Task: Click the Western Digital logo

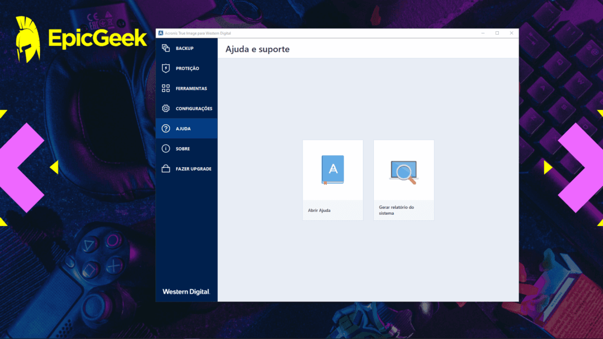Action: (x=186, y=292)
